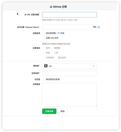This screenshot has width=121, height=132.
Task: Check the 里程碑 migration item
Action: click(52, 48)
